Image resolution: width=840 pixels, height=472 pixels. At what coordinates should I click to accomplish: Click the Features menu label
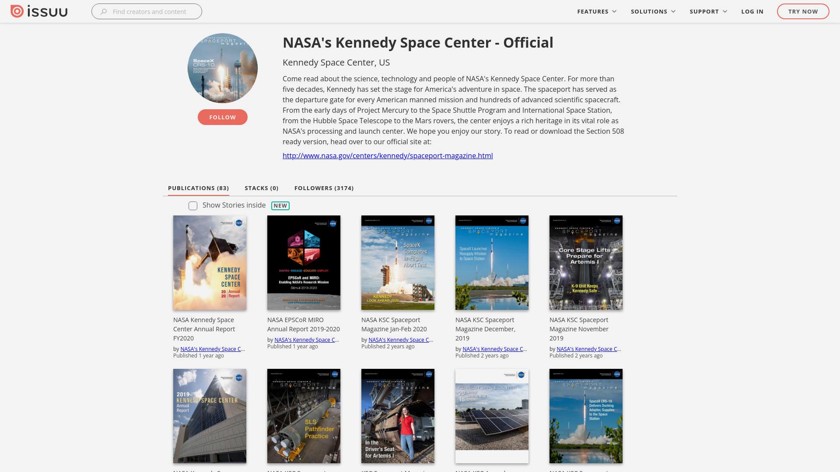point(592,11)
